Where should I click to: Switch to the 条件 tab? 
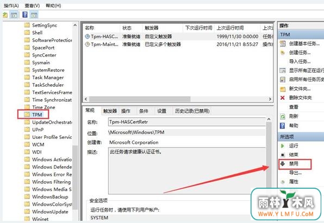click(144, 111)
